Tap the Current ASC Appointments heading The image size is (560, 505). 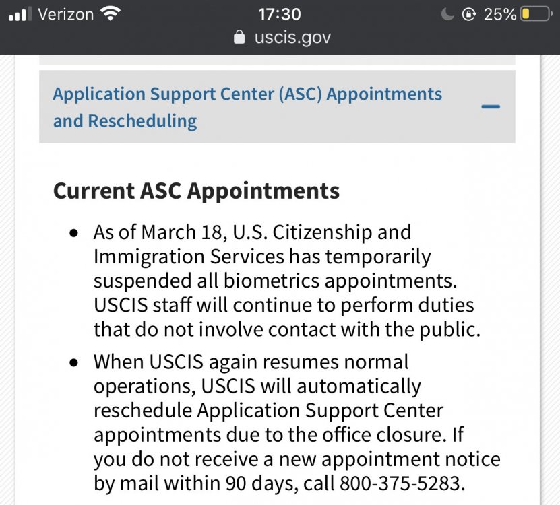(x=196, y=191)
